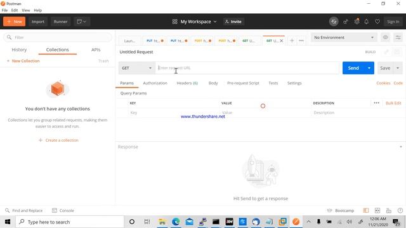Viewport: 406px width, 228px height.
Task: Open the Body tab
Action: point(213,83)
